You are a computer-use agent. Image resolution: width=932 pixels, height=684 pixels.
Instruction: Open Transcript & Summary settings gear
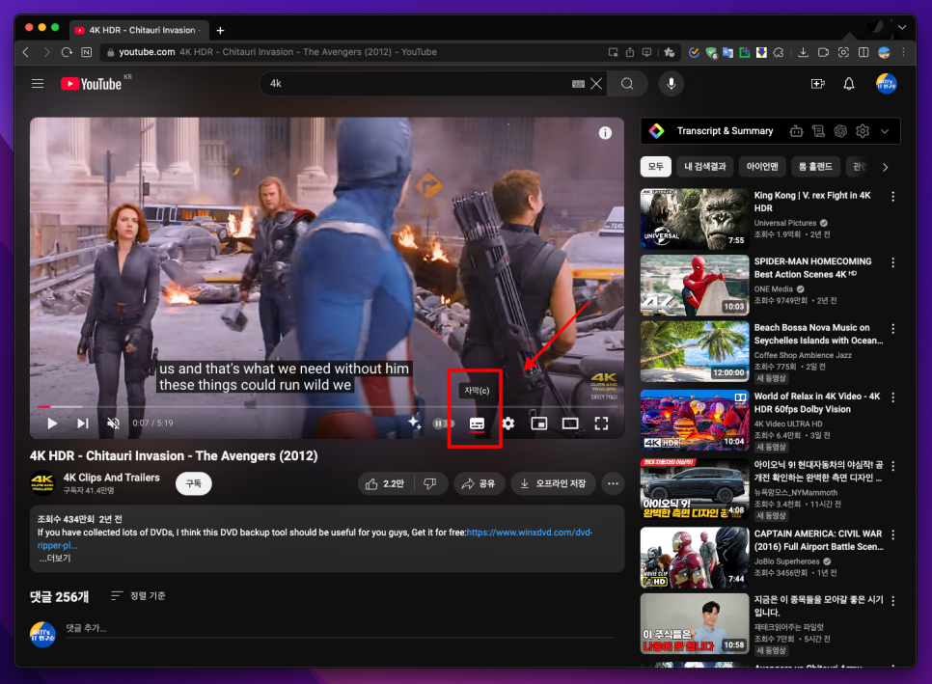pos(863,131)
